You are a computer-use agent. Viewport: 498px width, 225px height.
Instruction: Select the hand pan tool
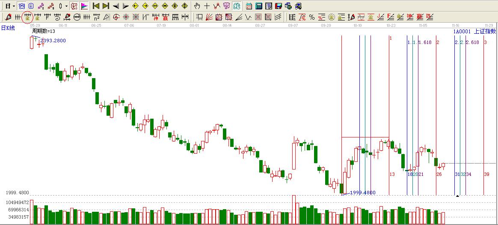(197, 6)
